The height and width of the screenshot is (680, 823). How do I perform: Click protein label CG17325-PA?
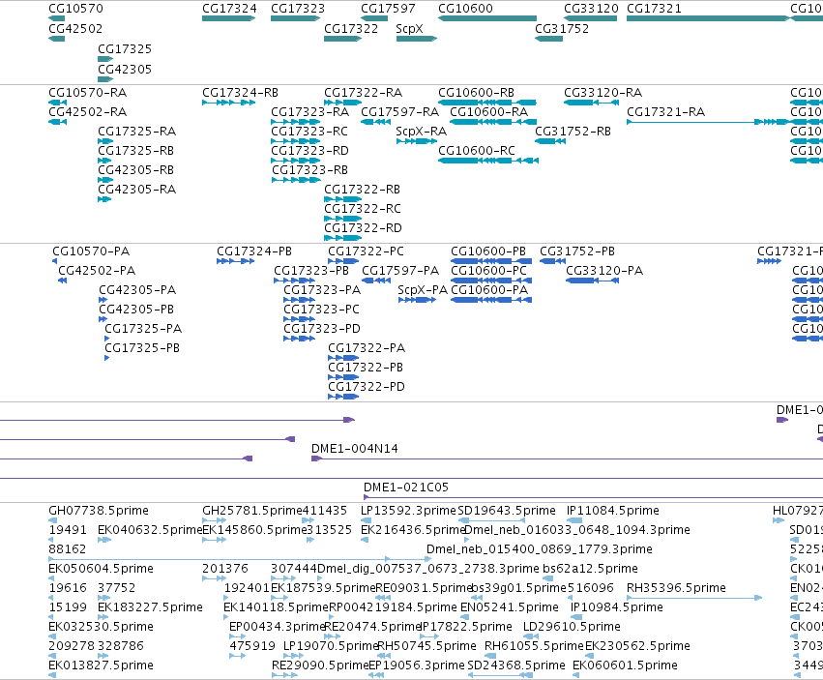(x=143, y=329)
